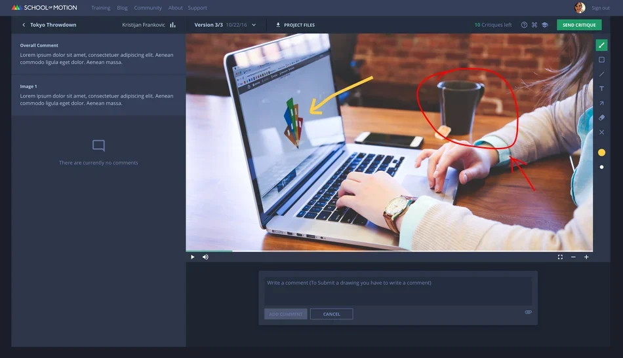This screenshot has width=623, height=358.
Task: Select the Text tool
Action: [x=601, y=88]
